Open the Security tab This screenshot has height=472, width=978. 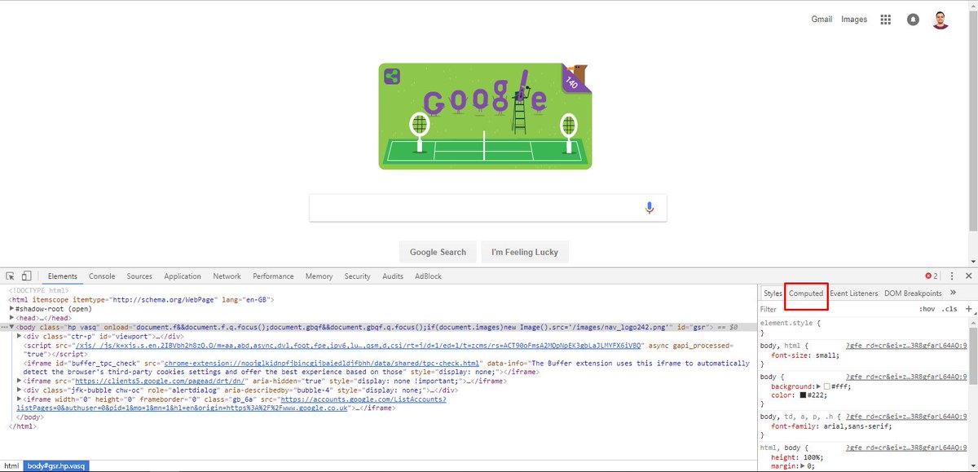[x=357, y=276]
